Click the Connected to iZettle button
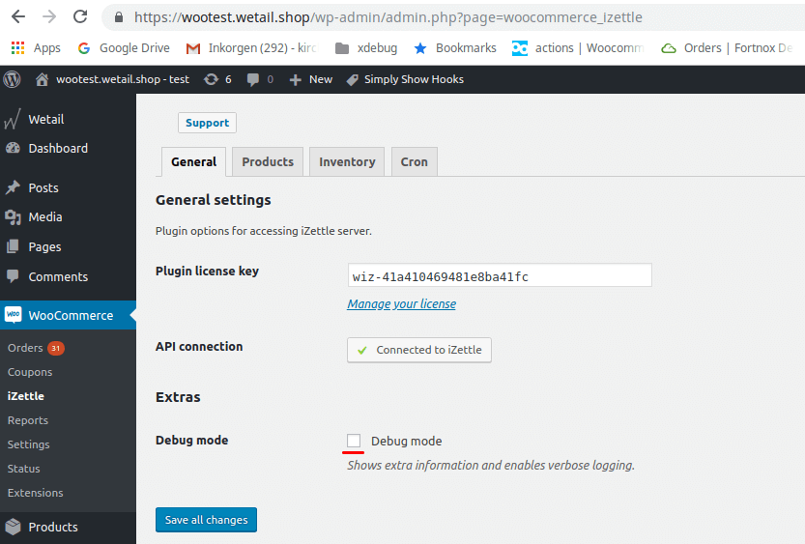The image size is (805, 544). [418, 350]
